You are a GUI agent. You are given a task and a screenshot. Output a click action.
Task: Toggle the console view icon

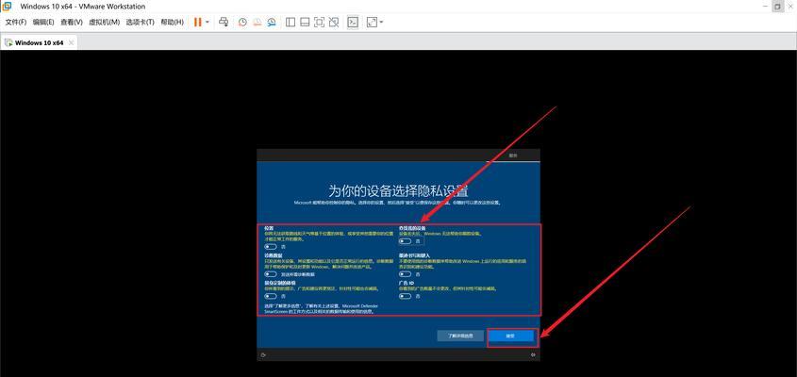point(353,22)
